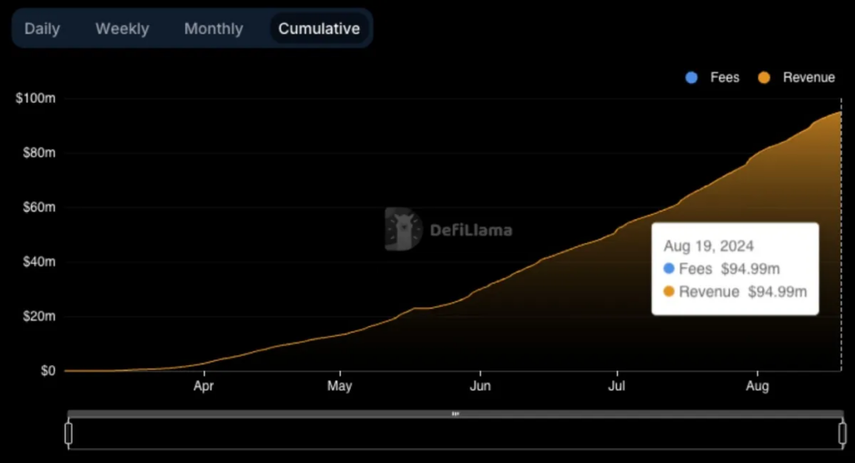Viewport: 855px width, 463px height.
Task: Click the Apr axis label
Action: tap(204, 386)
